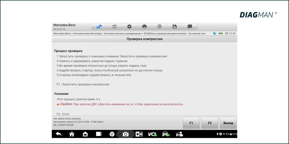
Task: Open VCI connection manager in navbar
Action: point(152,134)
